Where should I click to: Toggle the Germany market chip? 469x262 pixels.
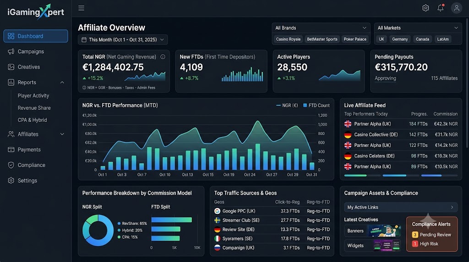(399, 39)
